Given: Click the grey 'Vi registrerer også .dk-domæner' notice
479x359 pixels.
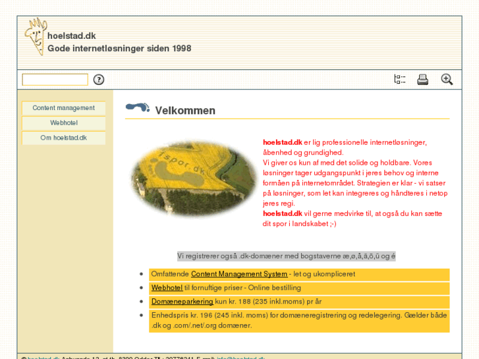Looking at the screenshot, I should pos(286,256).
